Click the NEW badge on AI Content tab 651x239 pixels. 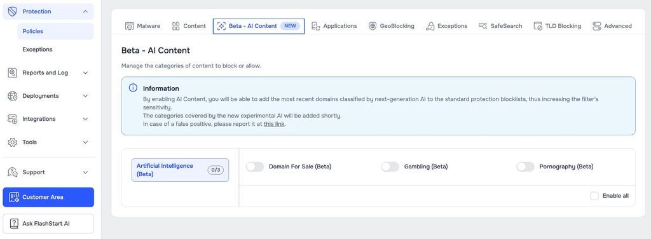coord(290,26)
